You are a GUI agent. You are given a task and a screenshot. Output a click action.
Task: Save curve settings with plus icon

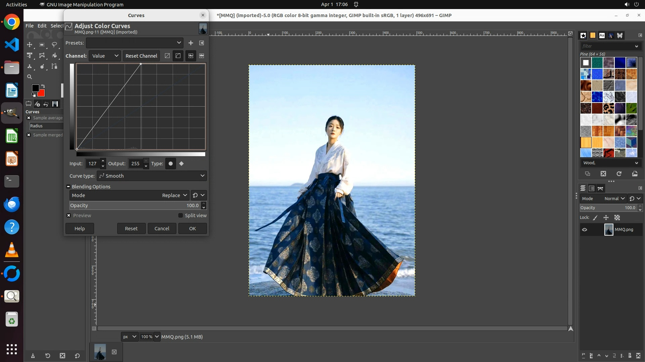coord(191,43)
